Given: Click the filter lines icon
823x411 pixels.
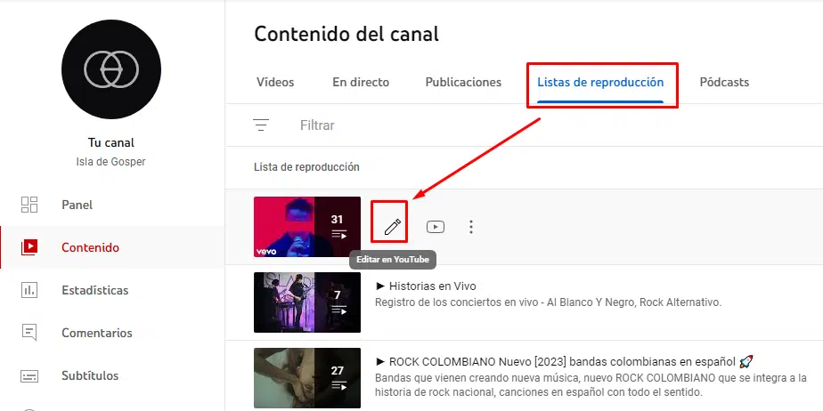Looking at the screenshot, I should [x=261, y=125].
